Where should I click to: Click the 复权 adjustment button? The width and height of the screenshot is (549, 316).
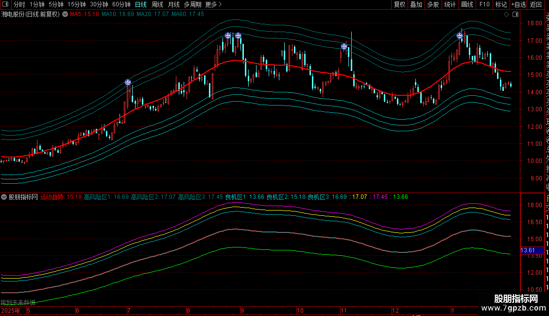pos(399,4)
